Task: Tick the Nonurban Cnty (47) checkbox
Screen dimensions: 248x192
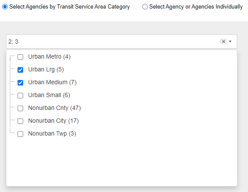Action: click(20, 108)
